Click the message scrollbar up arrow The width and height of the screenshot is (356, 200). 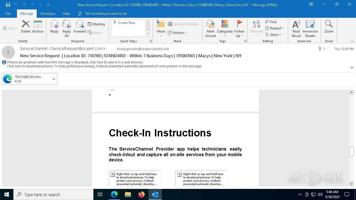point(352,92)
